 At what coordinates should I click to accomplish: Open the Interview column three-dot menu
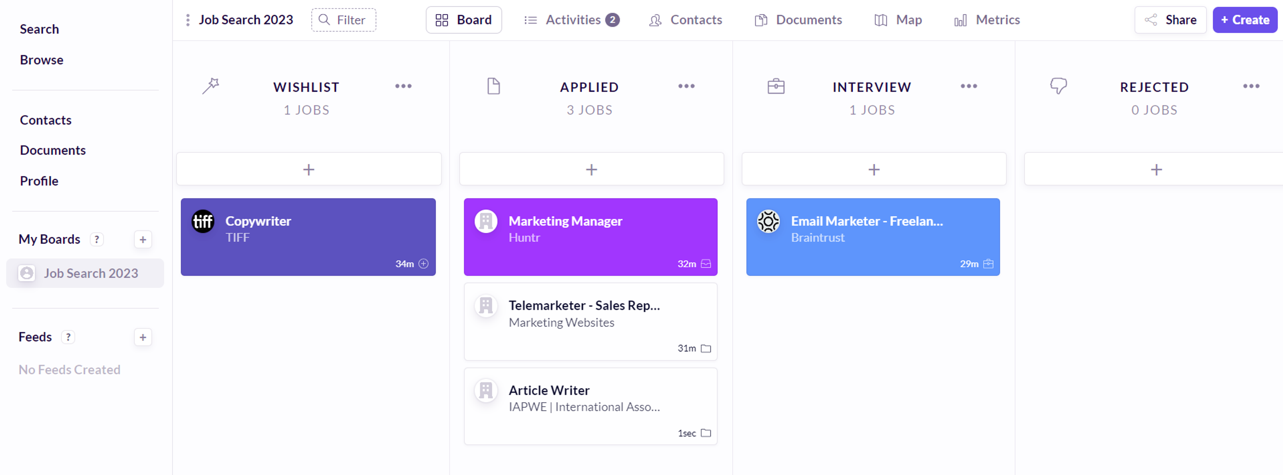(x=968, y=86)
